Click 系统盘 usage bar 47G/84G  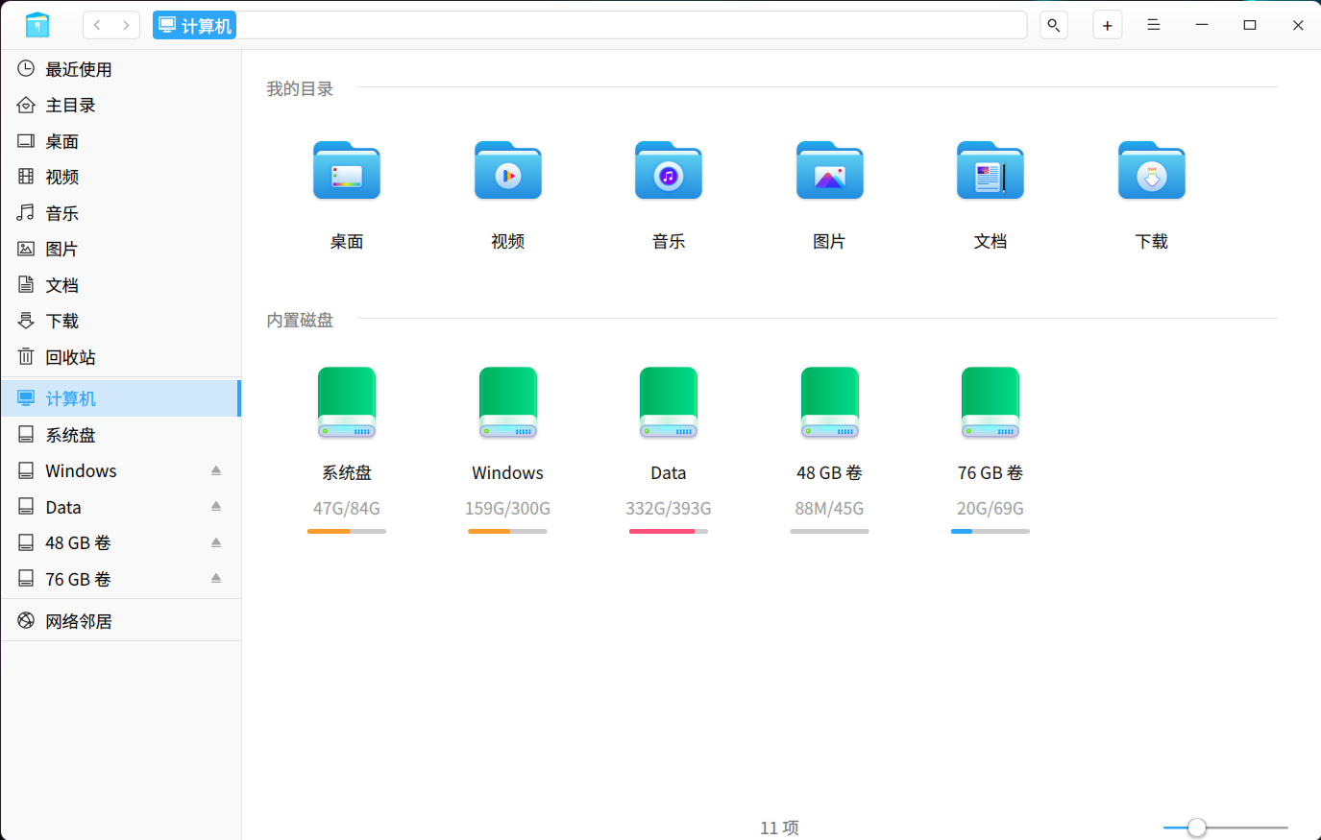[347, 531]
